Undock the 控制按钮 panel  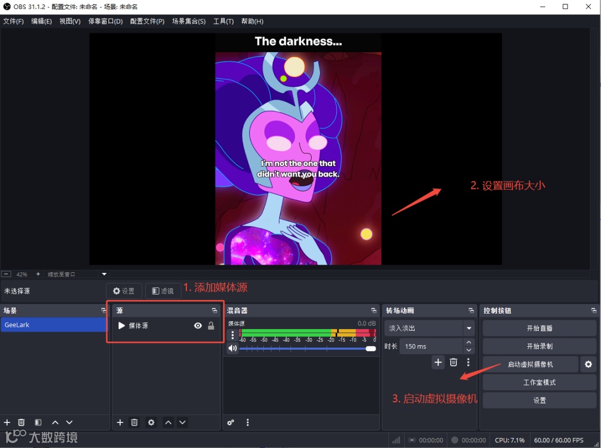[x=594, y=310]
